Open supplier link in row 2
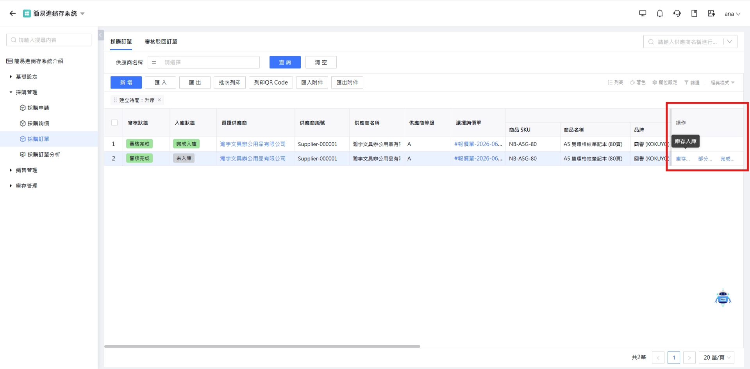This screenshot has height=369, width=750. [x=253, y=159]
